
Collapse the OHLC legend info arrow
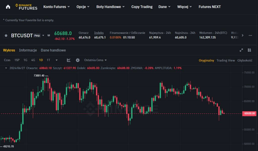click(x=6, y=68)
